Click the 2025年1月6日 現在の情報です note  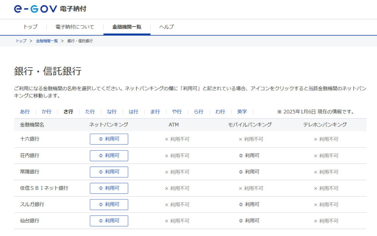pyautogui.click(x=316, y=112)
